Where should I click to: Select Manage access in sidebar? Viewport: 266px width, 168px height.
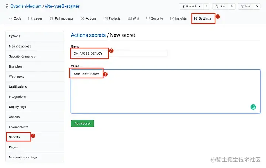click(x=35, y=46)
